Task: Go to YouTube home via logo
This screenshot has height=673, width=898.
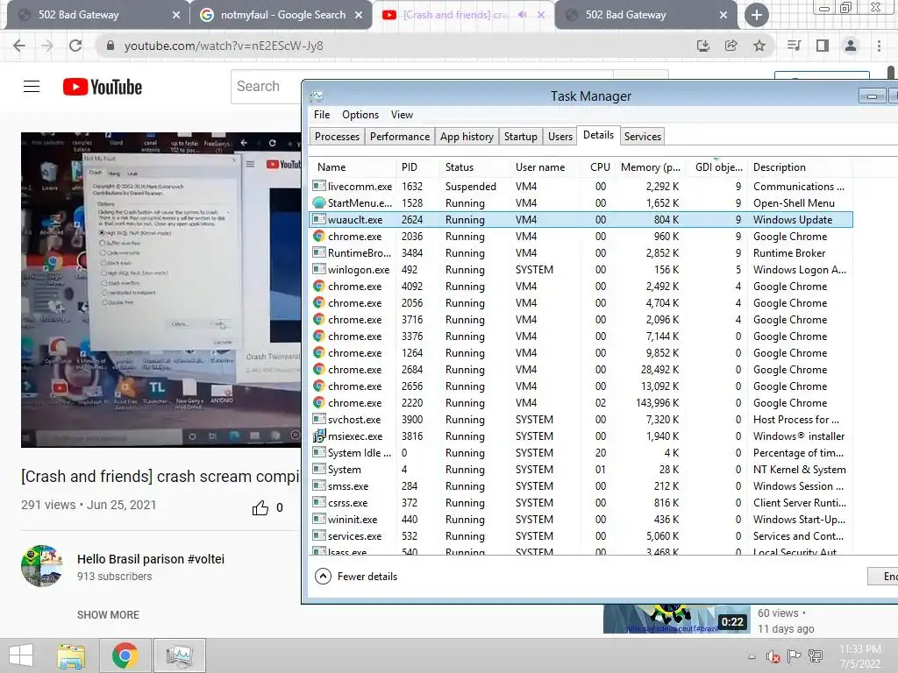Action: (x=103, y=87)
